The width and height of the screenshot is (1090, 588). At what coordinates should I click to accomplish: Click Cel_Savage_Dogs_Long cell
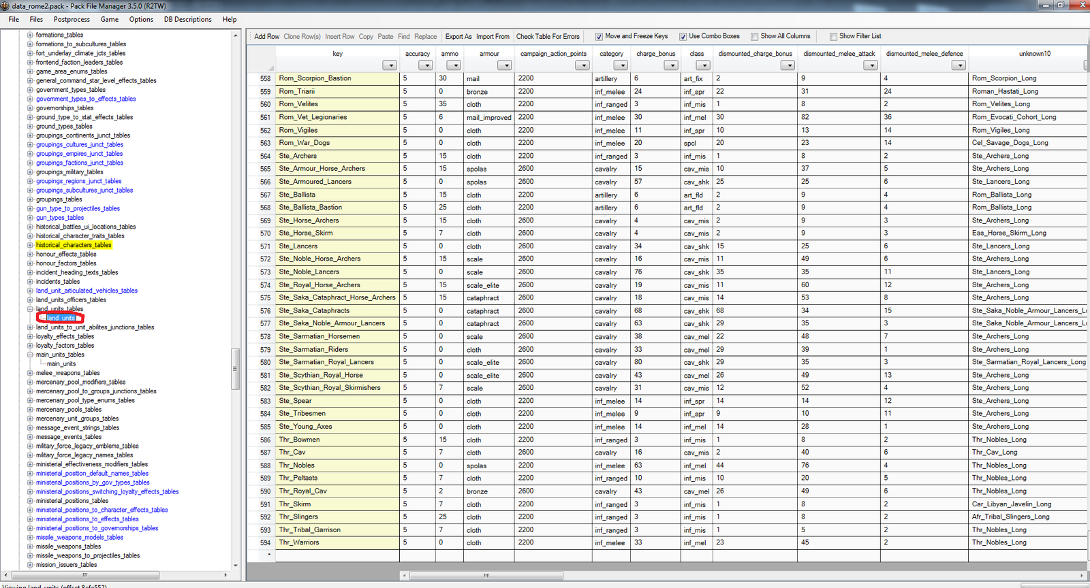(x=1029, y=144)
